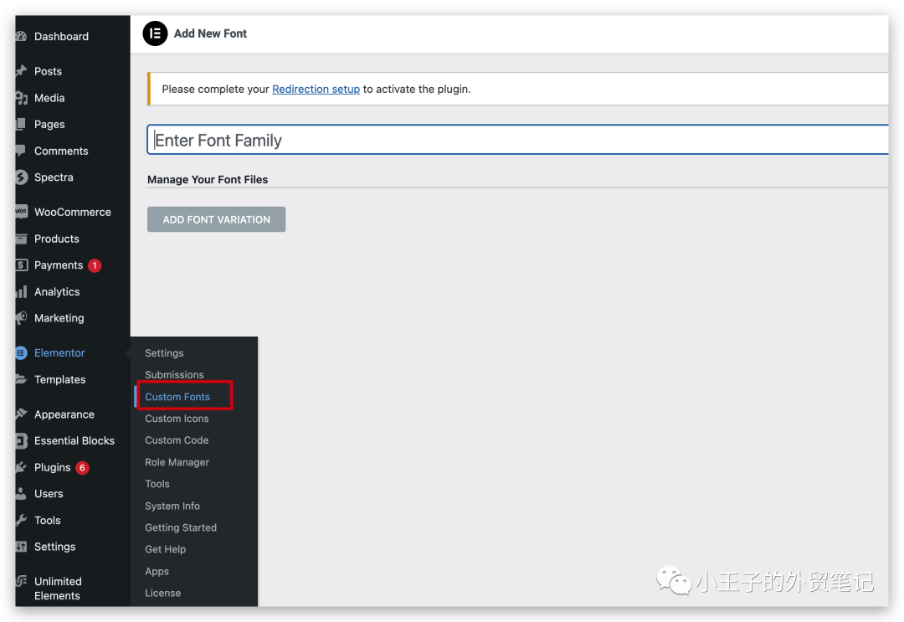Image resolution: width=904 pixels, height=622 pixels.
Task: Click the Analytics bar chart icon
Action: 21,291
